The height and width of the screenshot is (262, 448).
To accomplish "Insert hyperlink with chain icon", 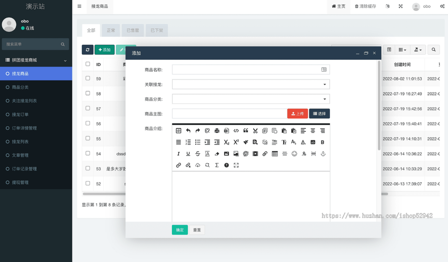I will coord(178,165).
